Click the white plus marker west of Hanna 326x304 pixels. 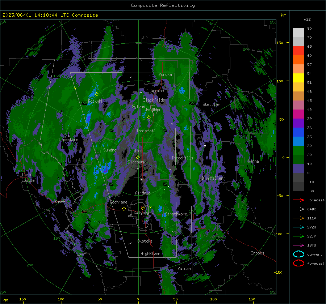(205, 145)
